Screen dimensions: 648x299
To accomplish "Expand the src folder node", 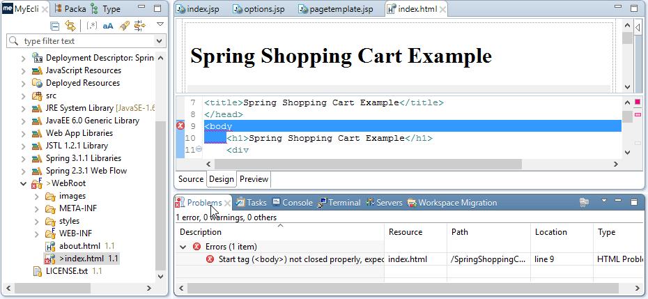I will click(24, 96).
